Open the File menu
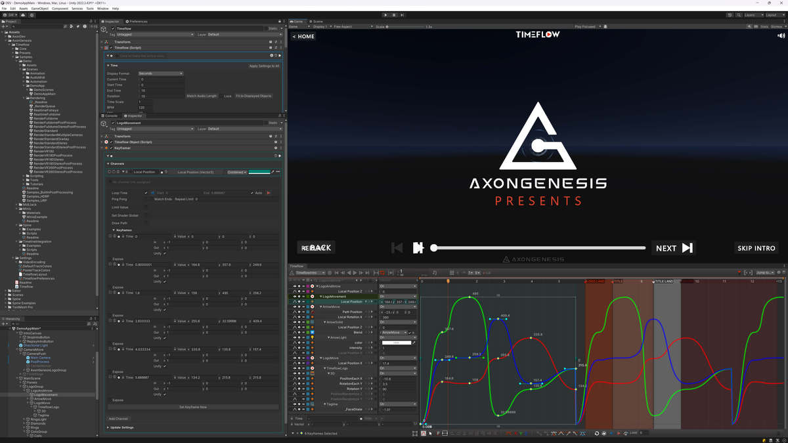 [x=4, y=9]
